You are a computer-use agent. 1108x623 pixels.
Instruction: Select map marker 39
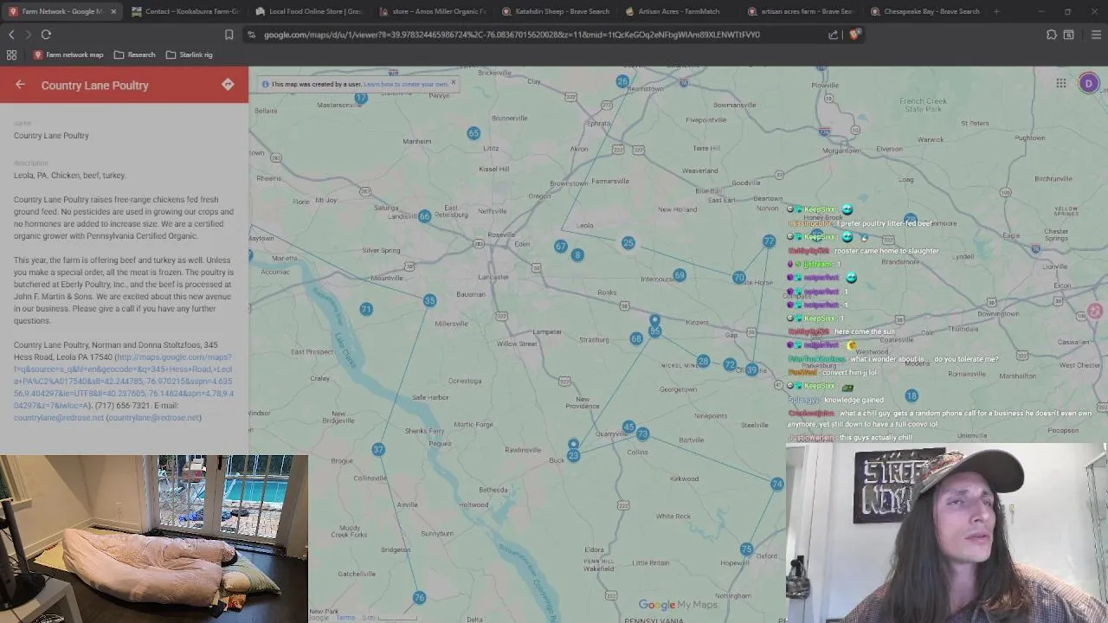[751, 369]
